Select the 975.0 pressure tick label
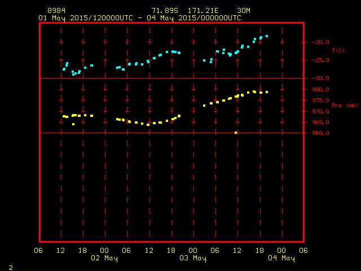 pyautogui.click(x=321, y=100)
